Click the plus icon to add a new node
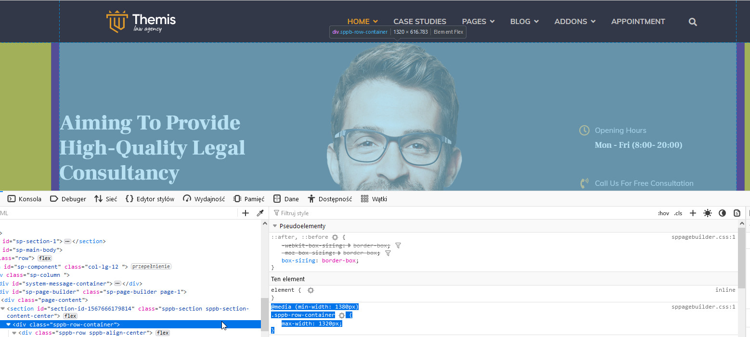The height and width of the screenshot is (337, 750). pos(246,213)
